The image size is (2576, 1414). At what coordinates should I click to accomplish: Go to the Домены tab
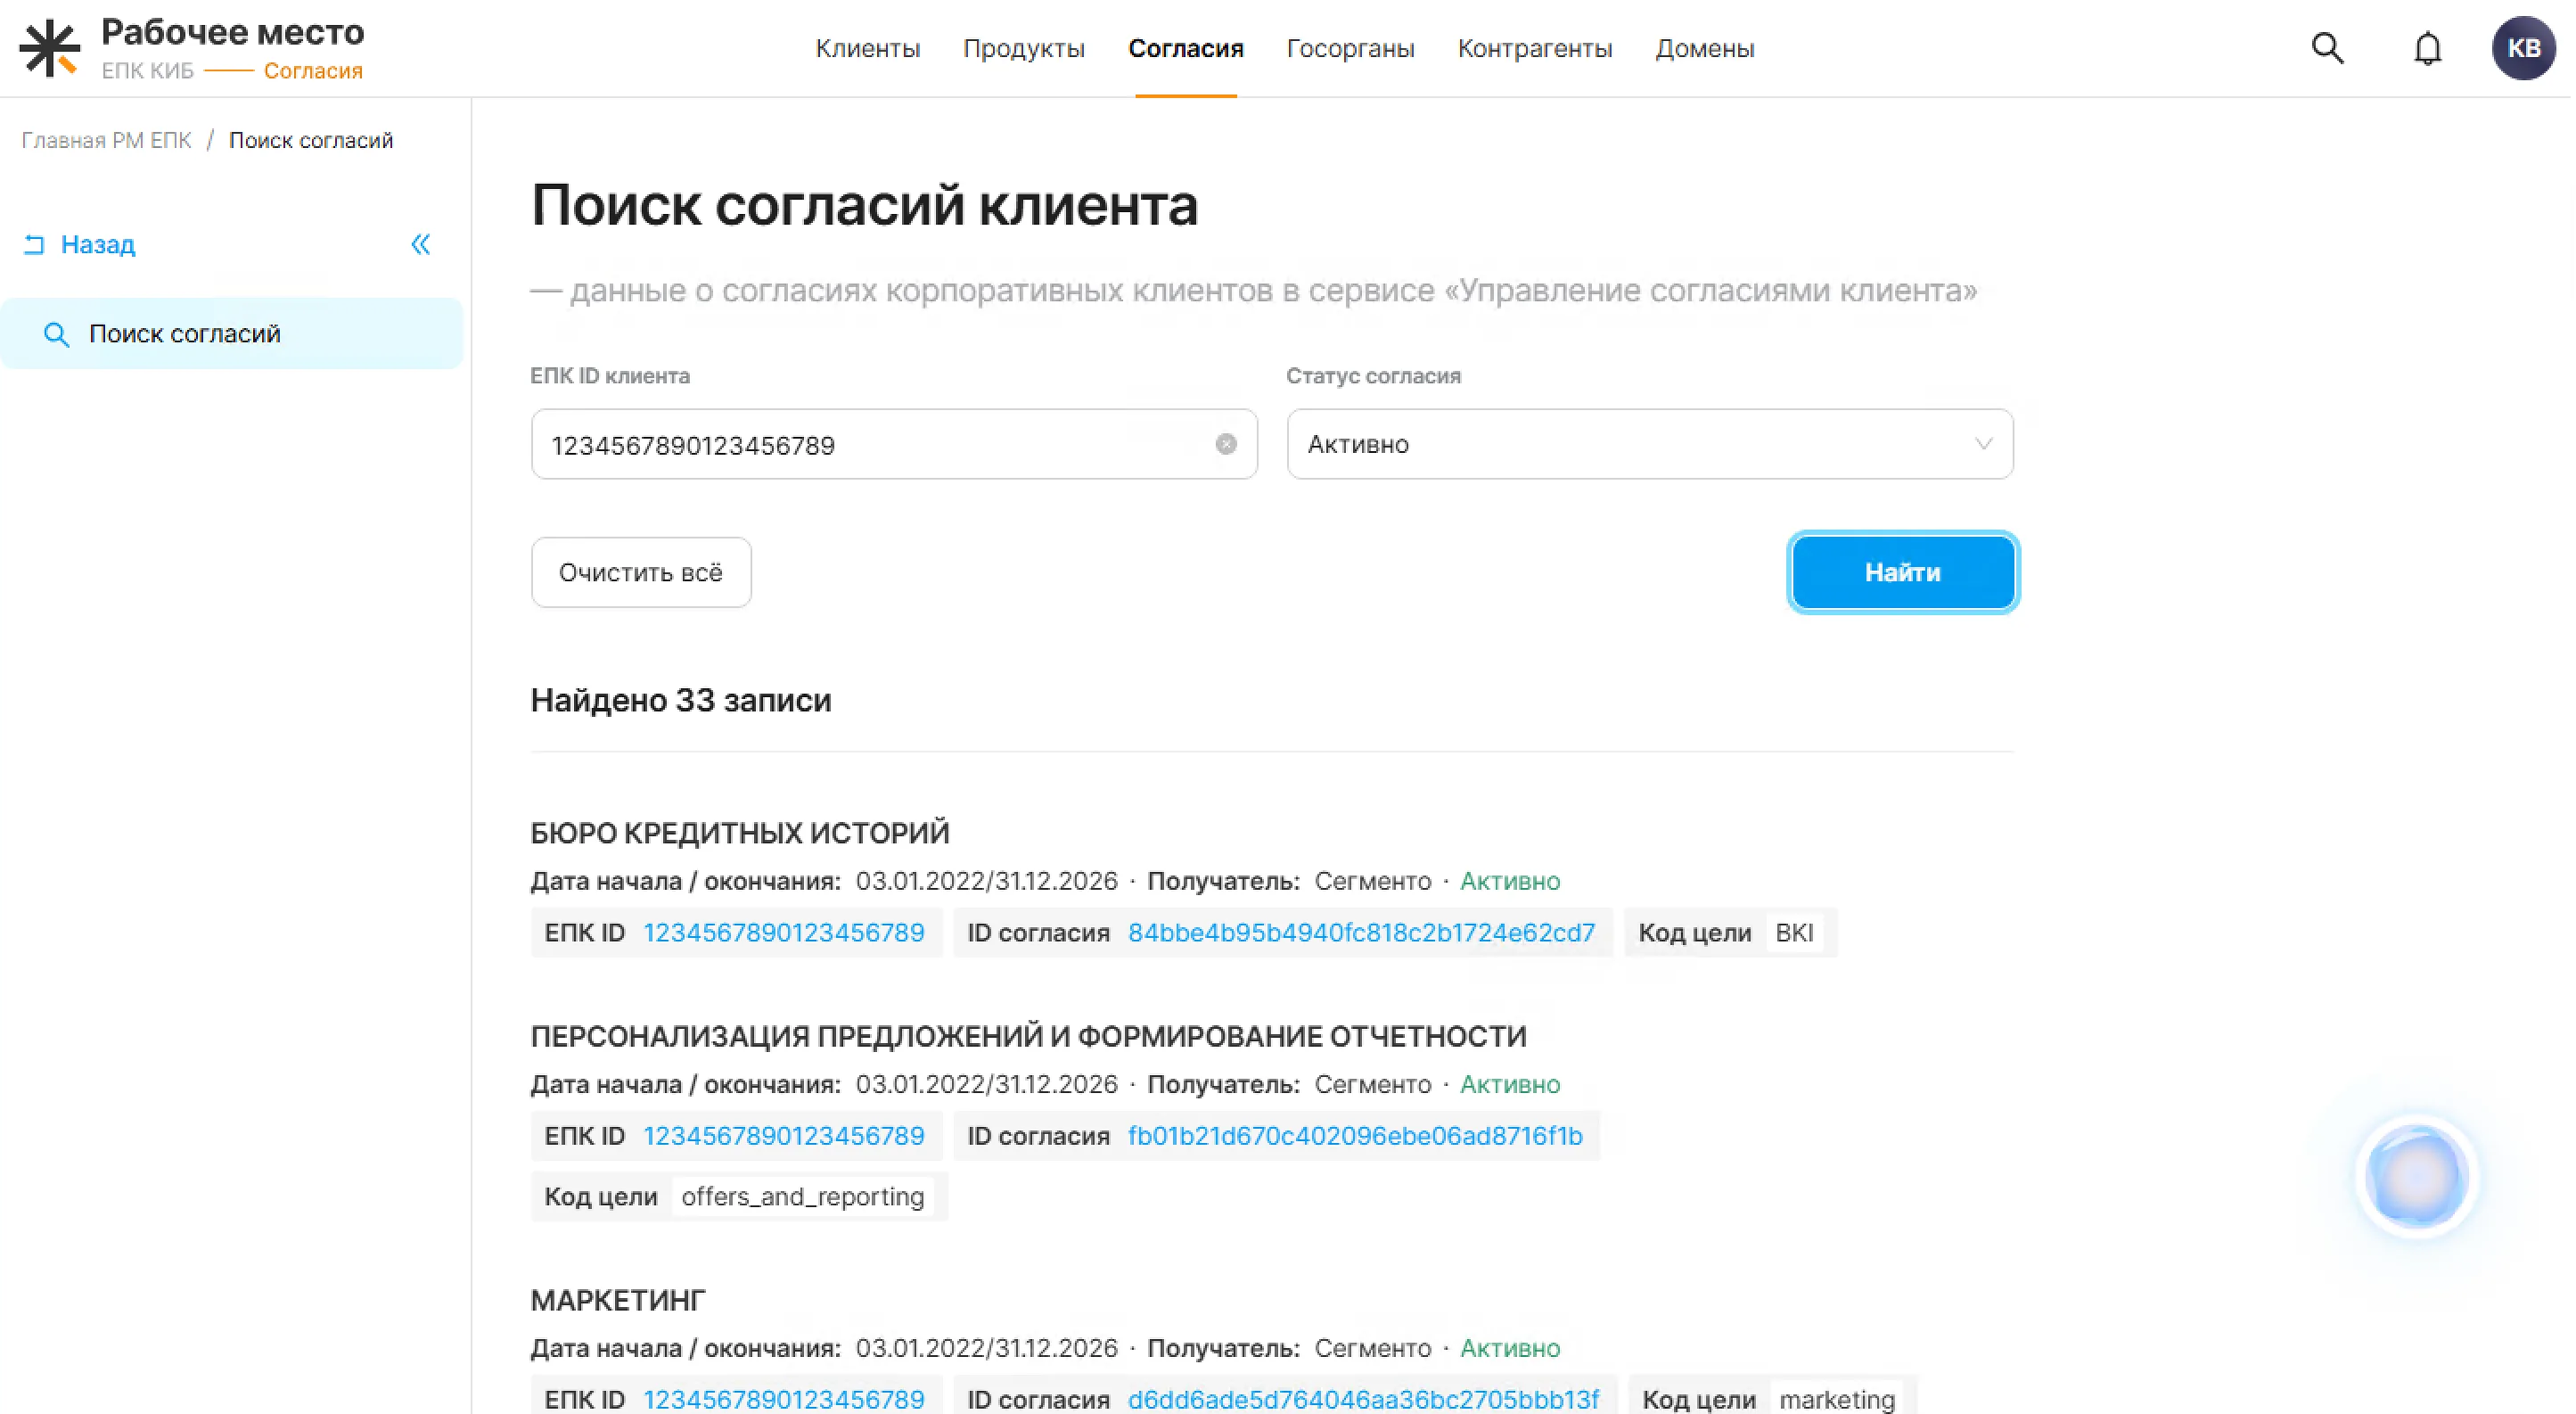coord(1707,49)
